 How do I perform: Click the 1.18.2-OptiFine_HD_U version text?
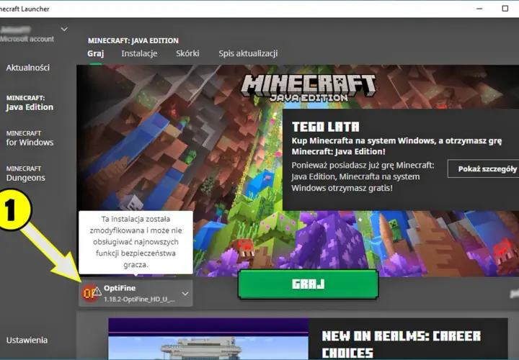coord(139,300)
